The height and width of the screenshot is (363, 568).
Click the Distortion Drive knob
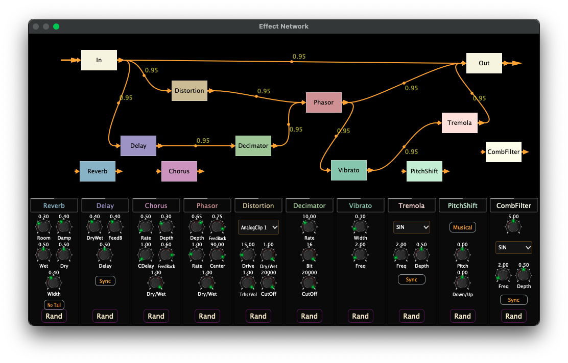pos(248,255)
